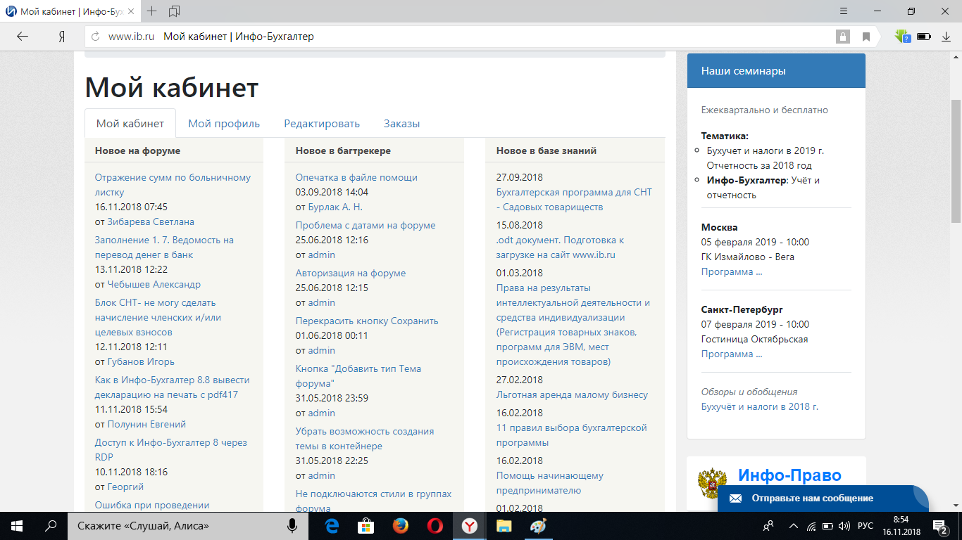Open bug Убрать возможность создания темы в контейнере

click(365, 439)
